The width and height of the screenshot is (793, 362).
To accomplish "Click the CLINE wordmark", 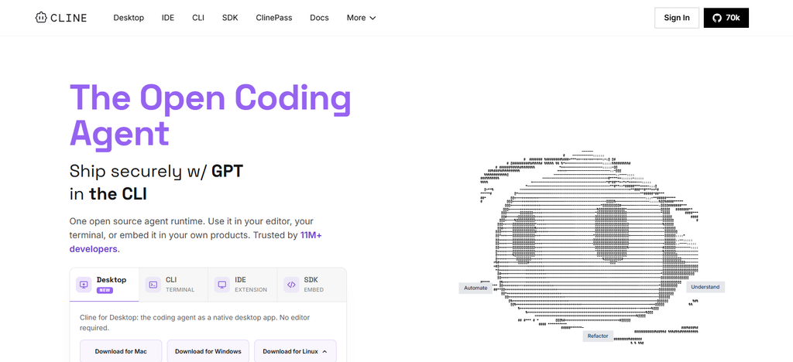I will [x=69, y=18].
